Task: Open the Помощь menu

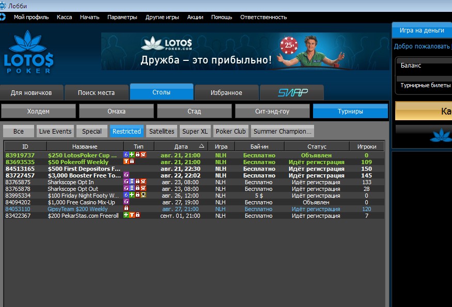Action: click(x=222, y=17)
